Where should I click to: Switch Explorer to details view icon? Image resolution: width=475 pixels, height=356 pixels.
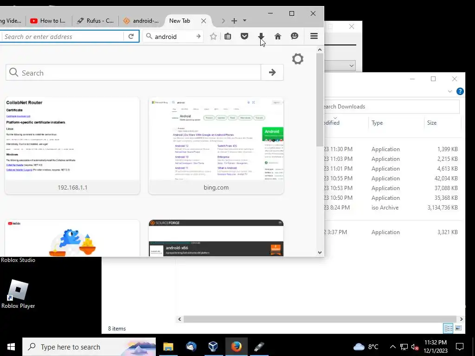(448, 328)
